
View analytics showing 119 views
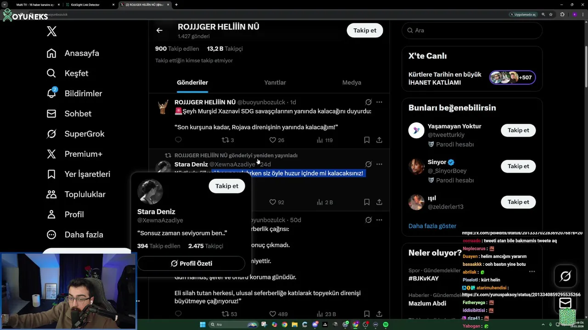pos(324,140)
